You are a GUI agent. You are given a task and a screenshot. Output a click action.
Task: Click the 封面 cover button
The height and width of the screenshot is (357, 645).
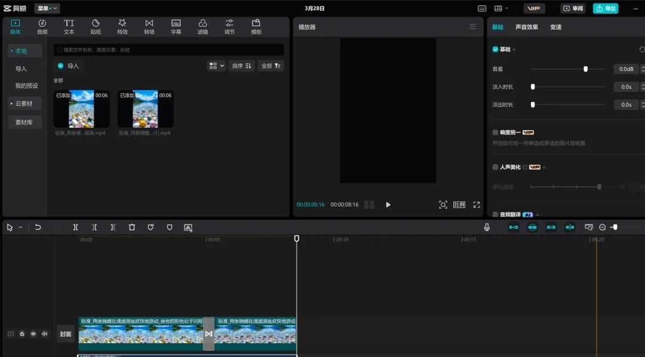[x=66, y=334]
